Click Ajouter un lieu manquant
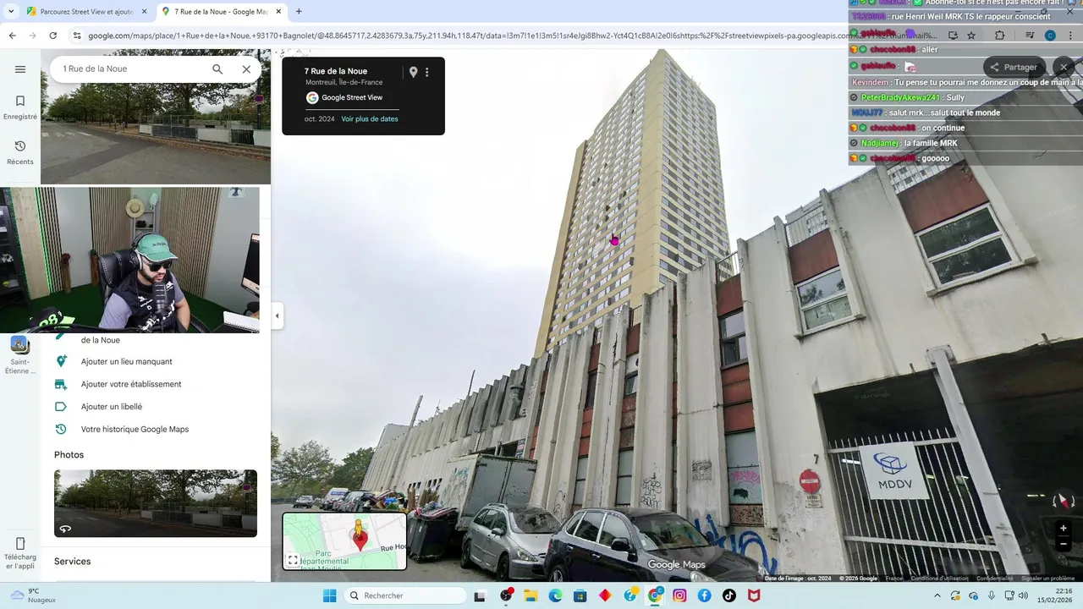Image resolution: width=1083 pixels, height=609 pixels. 127,361
